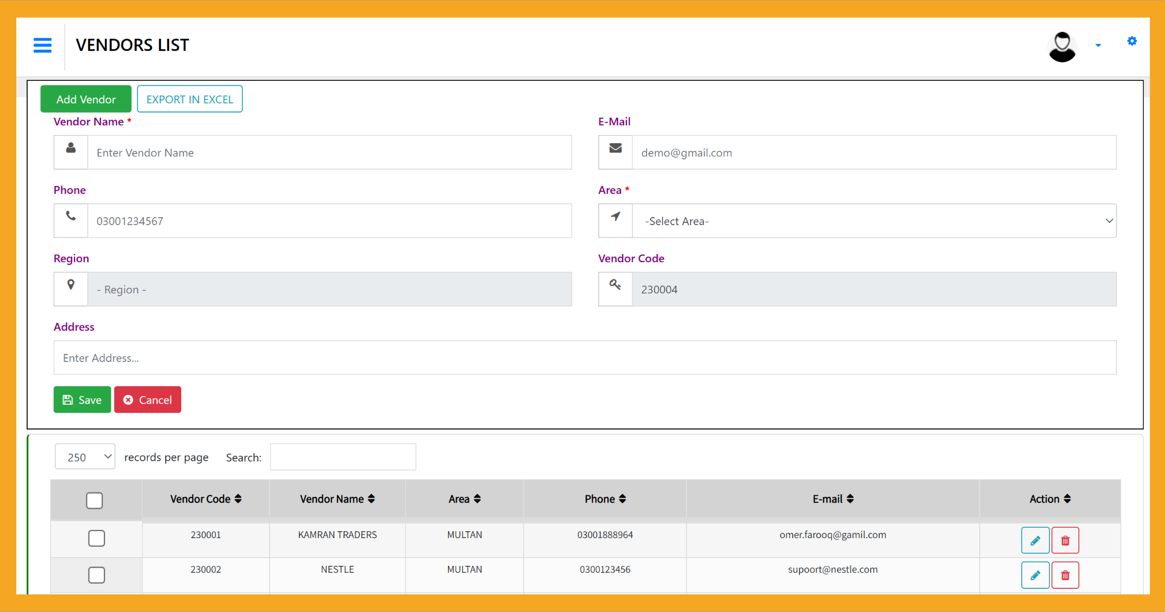Expand the user account dropdown arrow
This screenshot has width=1165, height=612.
pos(1098,45)
